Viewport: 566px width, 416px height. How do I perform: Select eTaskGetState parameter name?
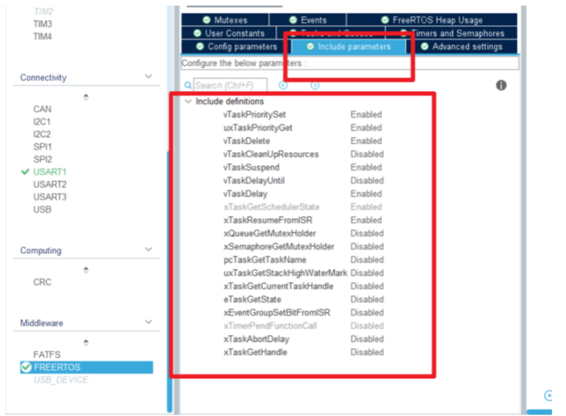252,299
